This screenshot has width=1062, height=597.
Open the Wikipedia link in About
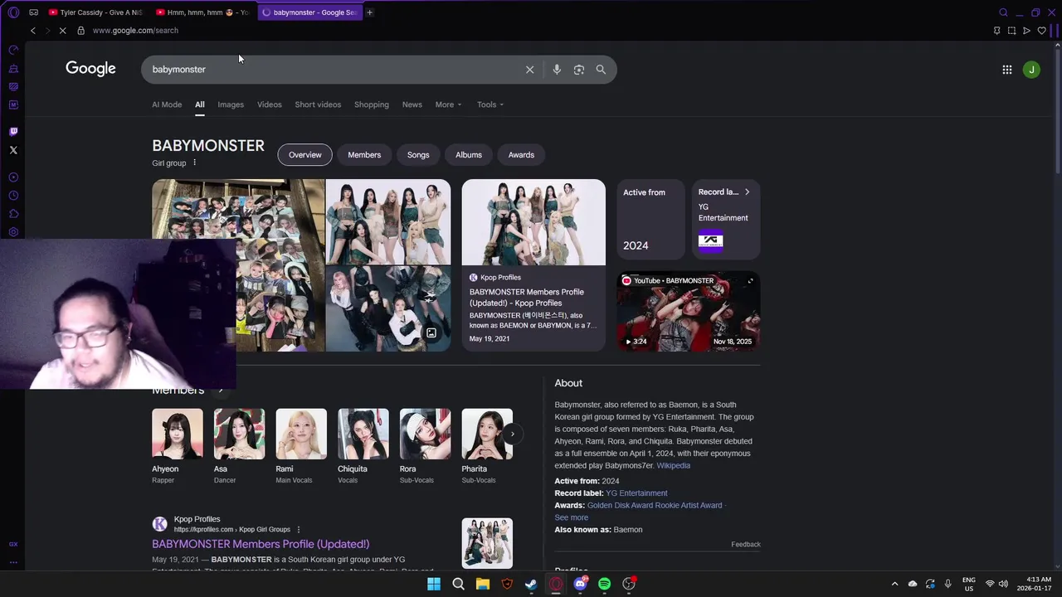674,465
